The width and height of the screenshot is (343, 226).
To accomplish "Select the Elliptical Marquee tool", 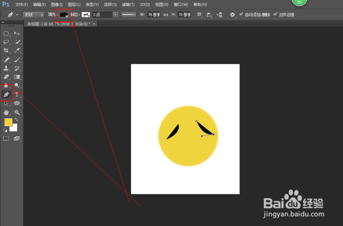I will tap(6, 34).
